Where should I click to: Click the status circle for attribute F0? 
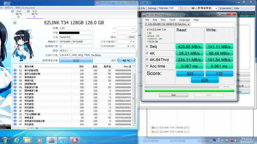pyautogui.click(x=15, y=124)
